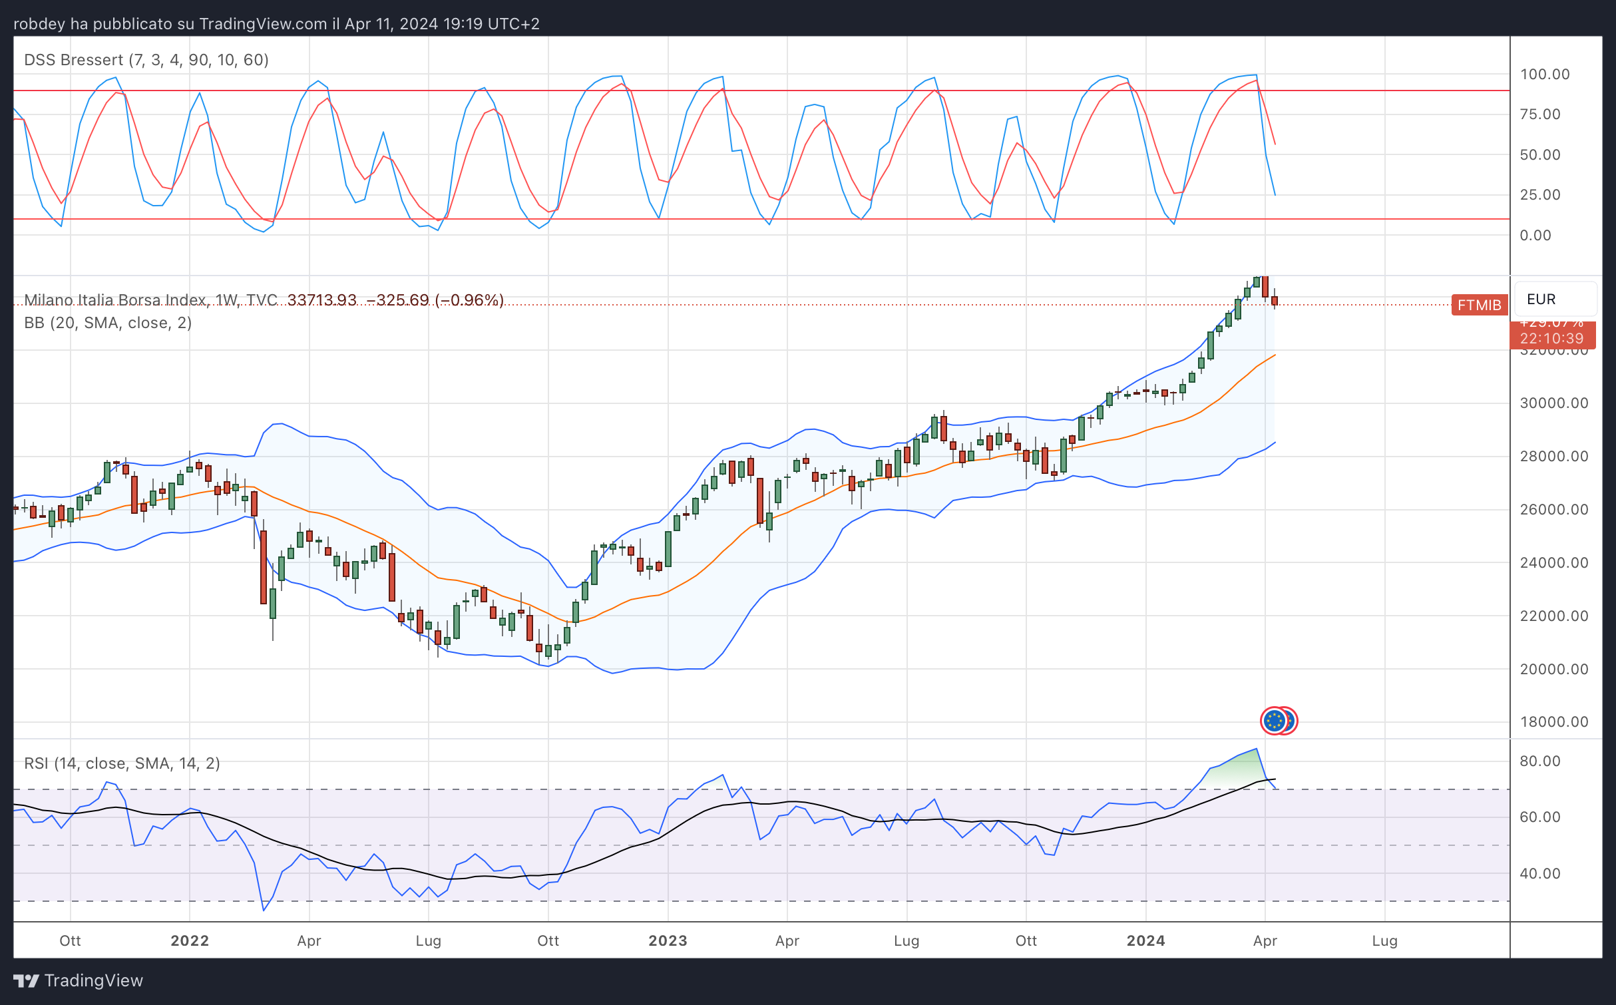The width and height of the screenshot is (1616, 1005).
Task: Click the 24000.00 price axis label
Action: (1554, 562)
